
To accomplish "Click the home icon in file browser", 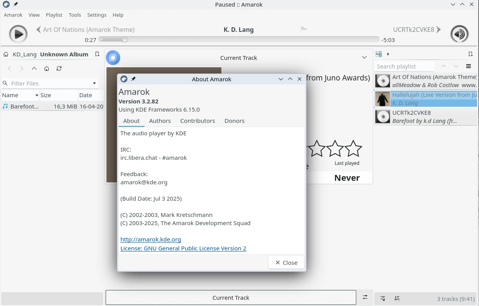I will pos(47,68).
